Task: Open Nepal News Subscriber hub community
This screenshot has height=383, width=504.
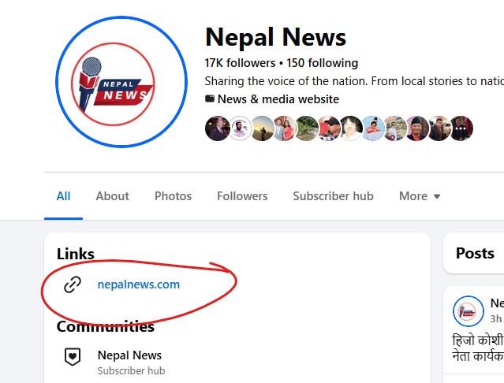Action: [x=129, y=355]
